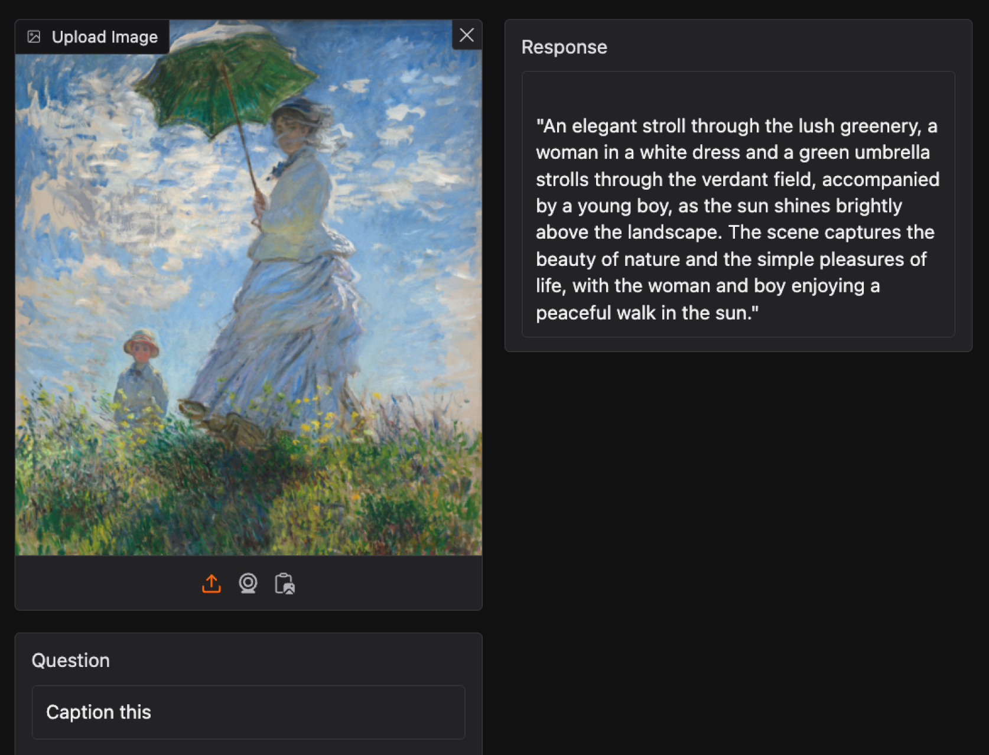Click the picture icon beside Upload Image
The image size is (989, 755).
click(x=34, y=37)
